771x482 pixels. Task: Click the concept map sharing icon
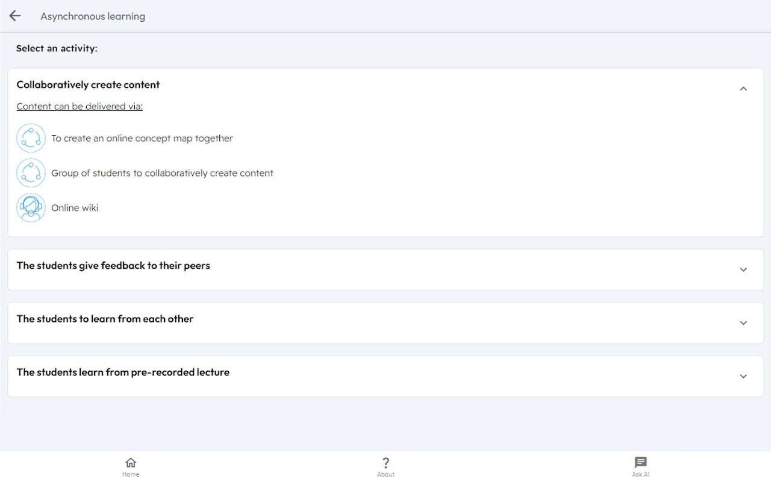(x=31, y=139)
